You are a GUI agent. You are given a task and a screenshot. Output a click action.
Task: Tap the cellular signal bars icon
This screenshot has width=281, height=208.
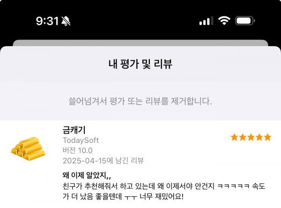coord(206,21)
